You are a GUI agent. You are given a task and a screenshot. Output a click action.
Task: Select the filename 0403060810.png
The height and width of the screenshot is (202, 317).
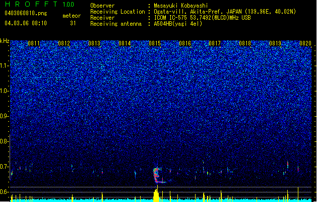[x=26, y=13]
